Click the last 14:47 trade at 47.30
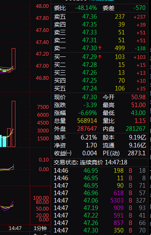This screenshot has width=151, height=235. click(100, 230)
